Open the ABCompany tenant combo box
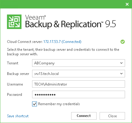 [78, 63]
